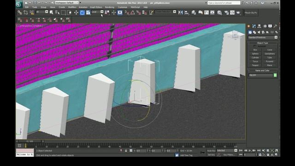Open the Help question mark icon

[262, 3]
